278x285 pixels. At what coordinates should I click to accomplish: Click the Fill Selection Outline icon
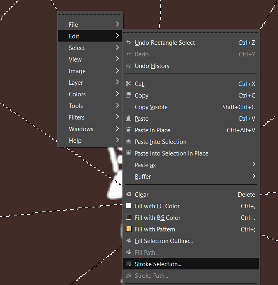pyautogui.click(x=128, y=241)
